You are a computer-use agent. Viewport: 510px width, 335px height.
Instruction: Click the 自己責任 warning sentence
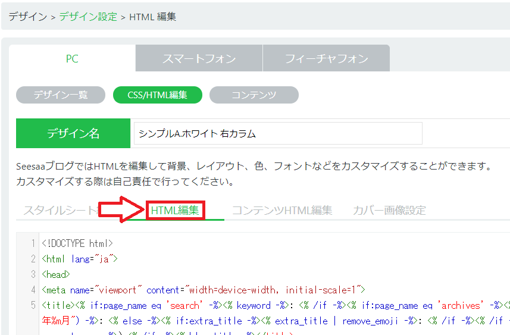coord(125,181)
